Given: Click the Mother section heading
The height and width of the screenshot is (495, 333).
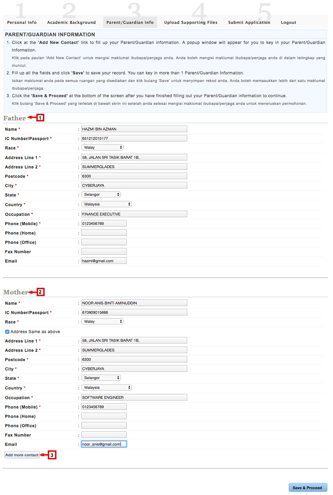Looking at the screenshot, I should pos(16,292).
